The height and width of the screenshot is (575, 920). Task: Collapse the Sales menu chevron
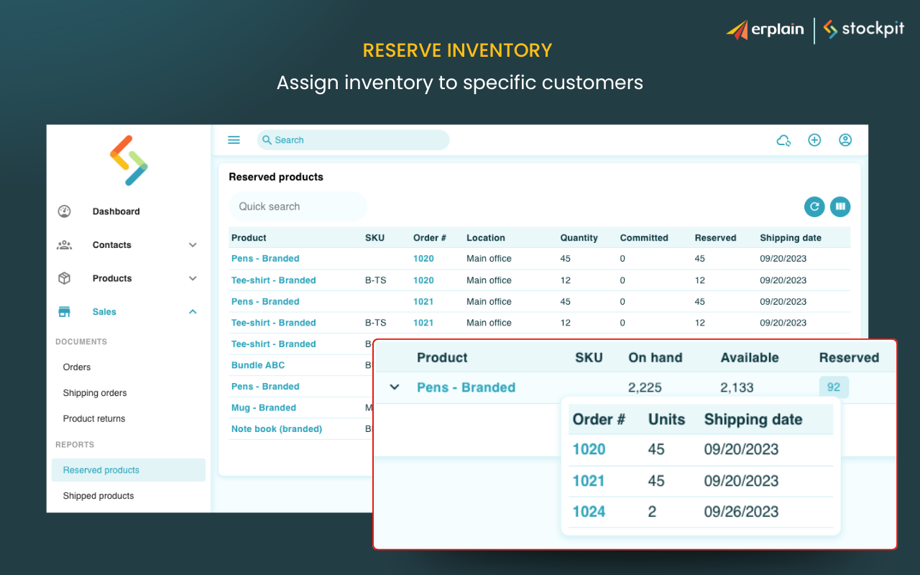[193, 312]
